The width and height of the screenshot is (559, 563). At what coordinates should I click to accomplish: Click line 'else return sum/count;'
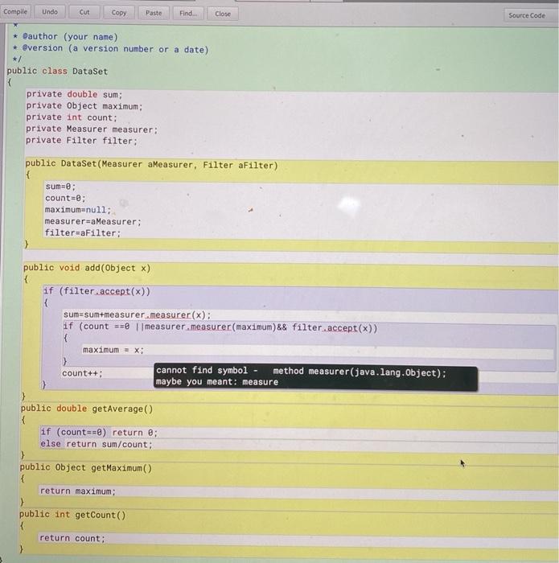[x=97, y=444]
